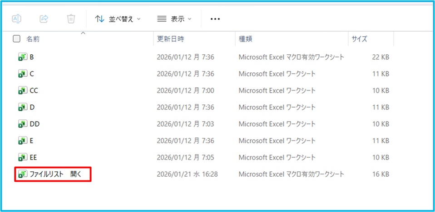Click the ファイルリスト 開く file icon

coord(22,174)
